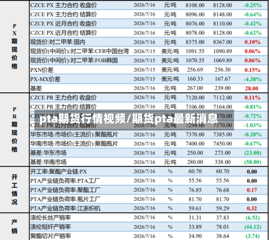Image resolution: width=269 pixels, height=240 pixels.
Task: Click the value 78.01
Action: coord(223,227)
